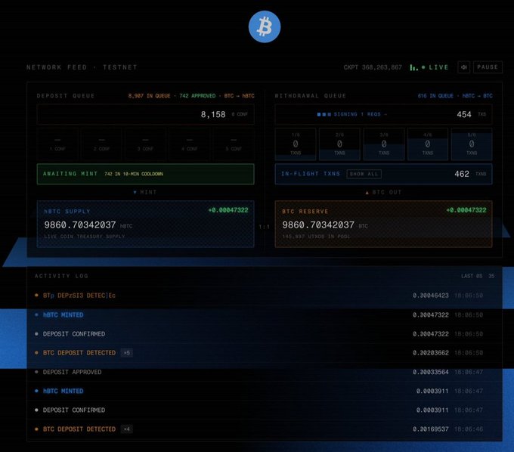Select the 2/6 signature TXNS box

point(339,144)
